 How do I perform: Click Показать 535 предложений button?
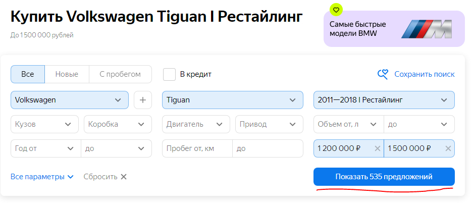pos(384,177)
